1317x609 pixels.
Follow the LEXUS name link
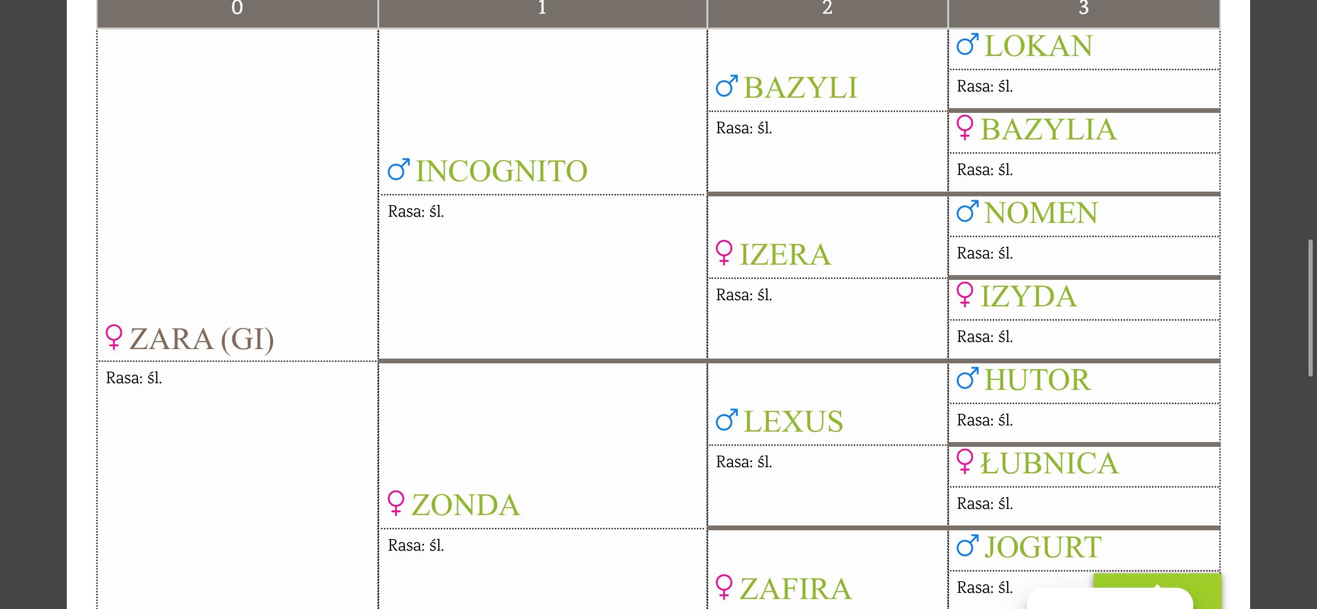point(793,422)
